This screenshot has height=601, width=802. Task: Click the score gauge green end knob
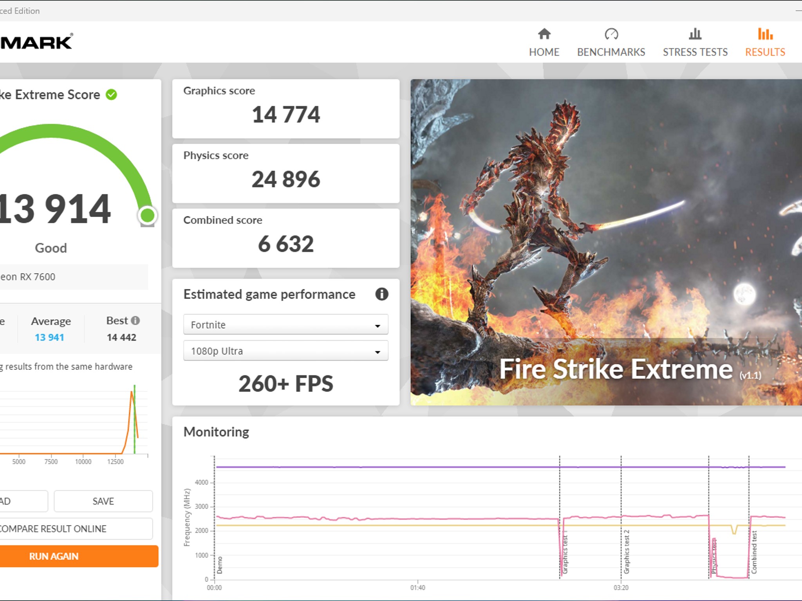click(x=148, y=215)
